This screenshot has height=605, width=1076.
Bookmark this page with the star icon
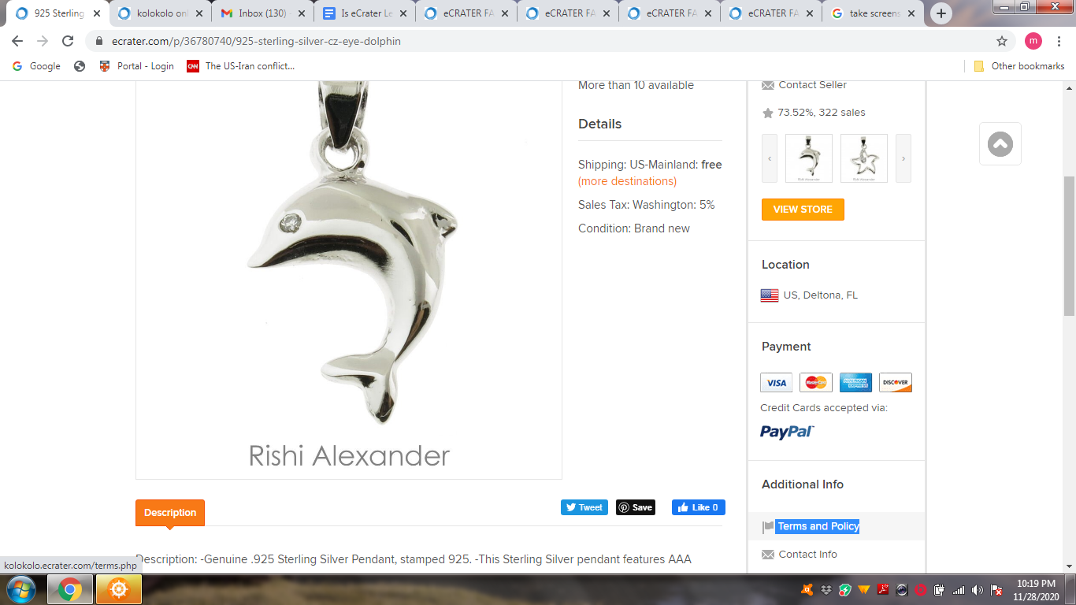click(1002, 41)
